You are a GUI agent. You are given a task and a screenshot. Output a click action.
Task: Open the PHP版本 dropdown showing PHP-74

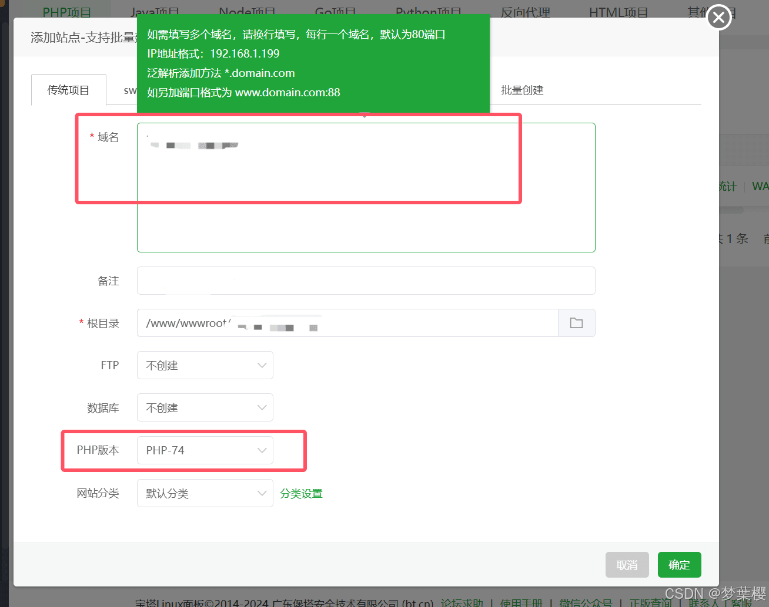tap(205, 450)
